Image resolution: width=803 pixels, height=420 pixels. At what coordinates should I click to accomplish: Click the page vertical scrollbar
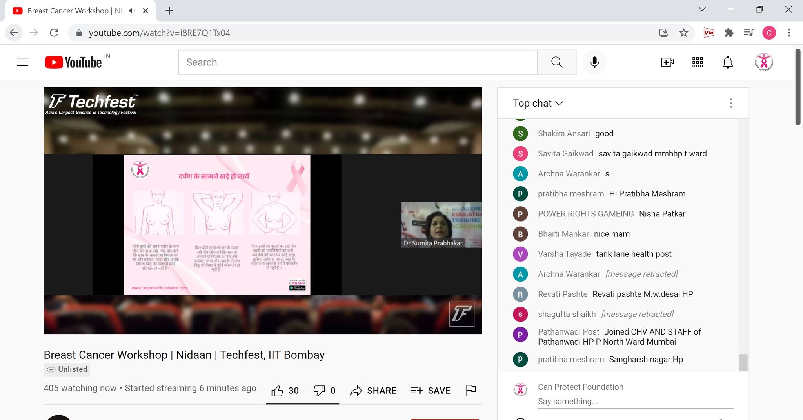tap(798, 87)
